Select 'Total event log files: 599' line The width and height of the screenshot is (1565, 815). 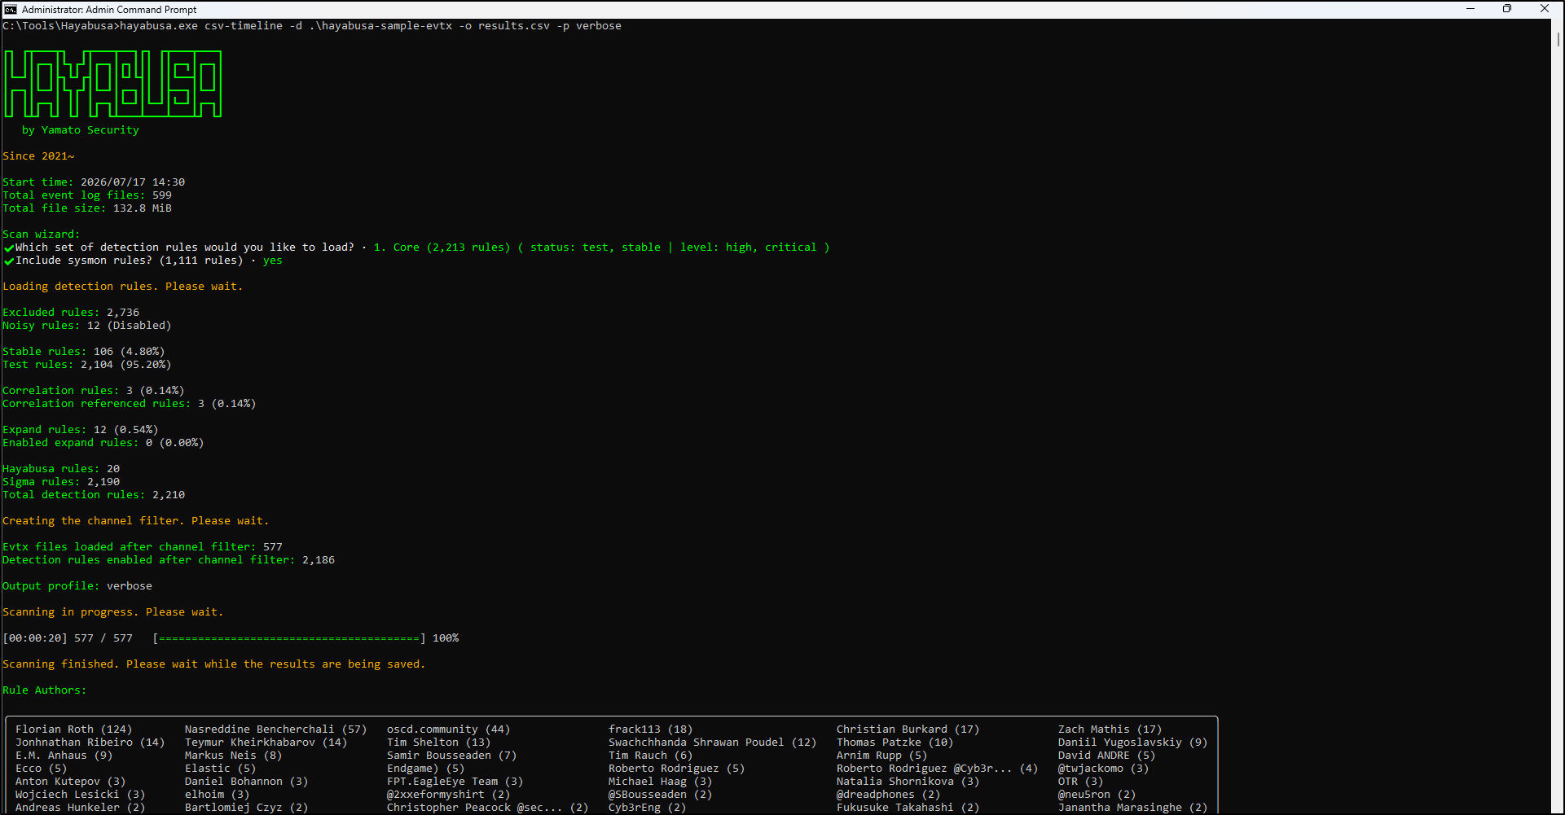[87, 195]
